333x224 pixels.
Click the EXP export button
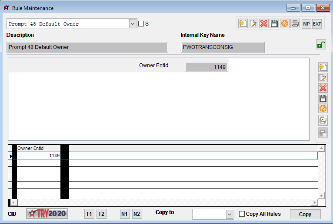(x=317, y=23)
